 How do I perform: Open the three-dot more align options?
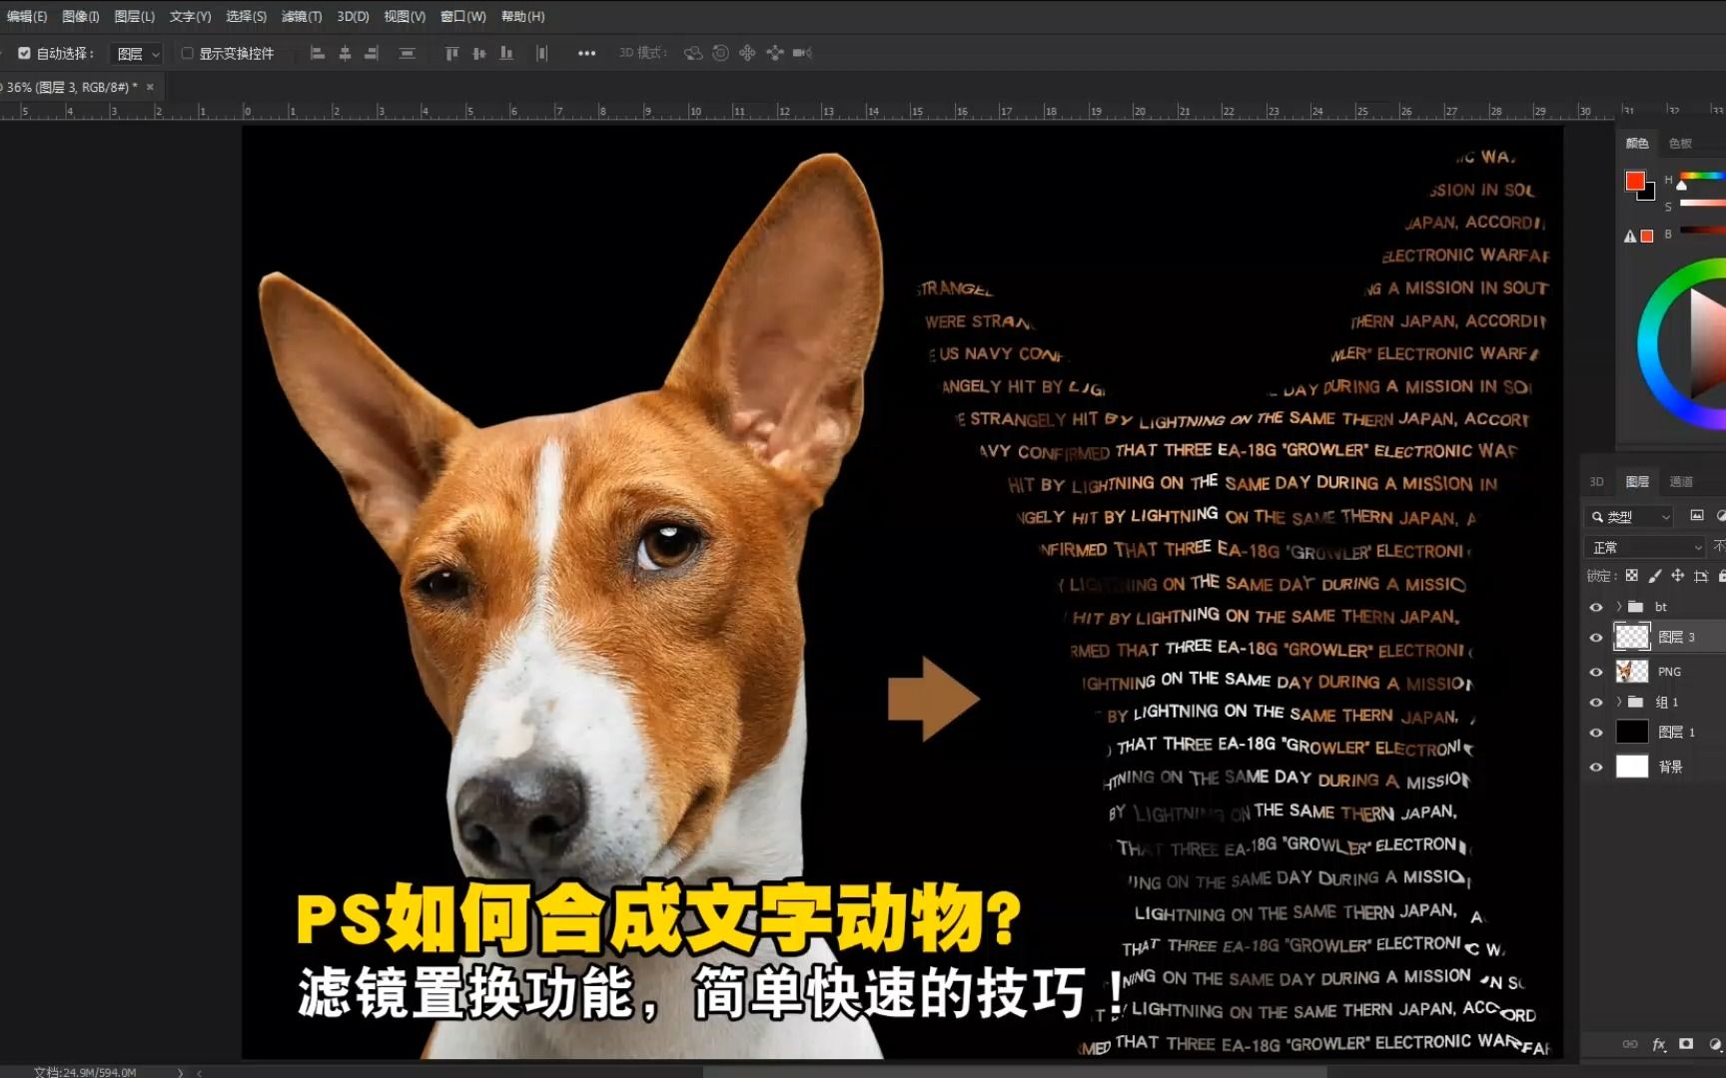coord(586,53)
